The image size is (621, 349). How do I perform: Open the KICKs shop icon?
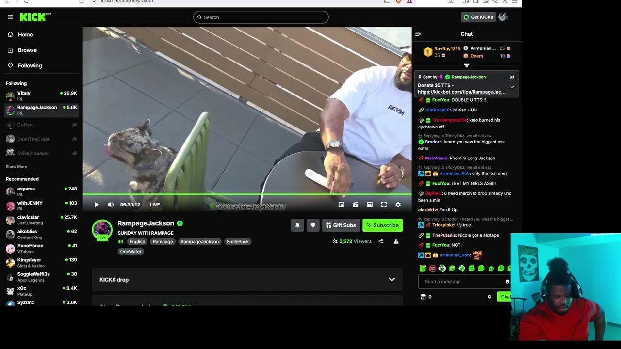click(x=423, y=297)
